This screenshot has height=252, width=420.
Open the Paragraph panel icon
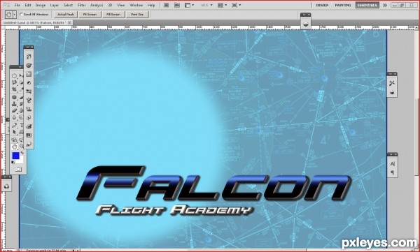[x=393, y=172]
